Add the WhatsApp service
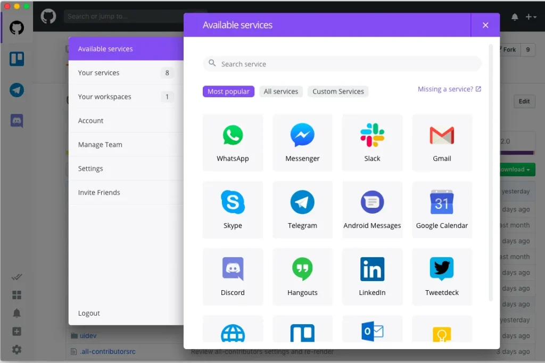545x363 pixels. tap(233, 142)
